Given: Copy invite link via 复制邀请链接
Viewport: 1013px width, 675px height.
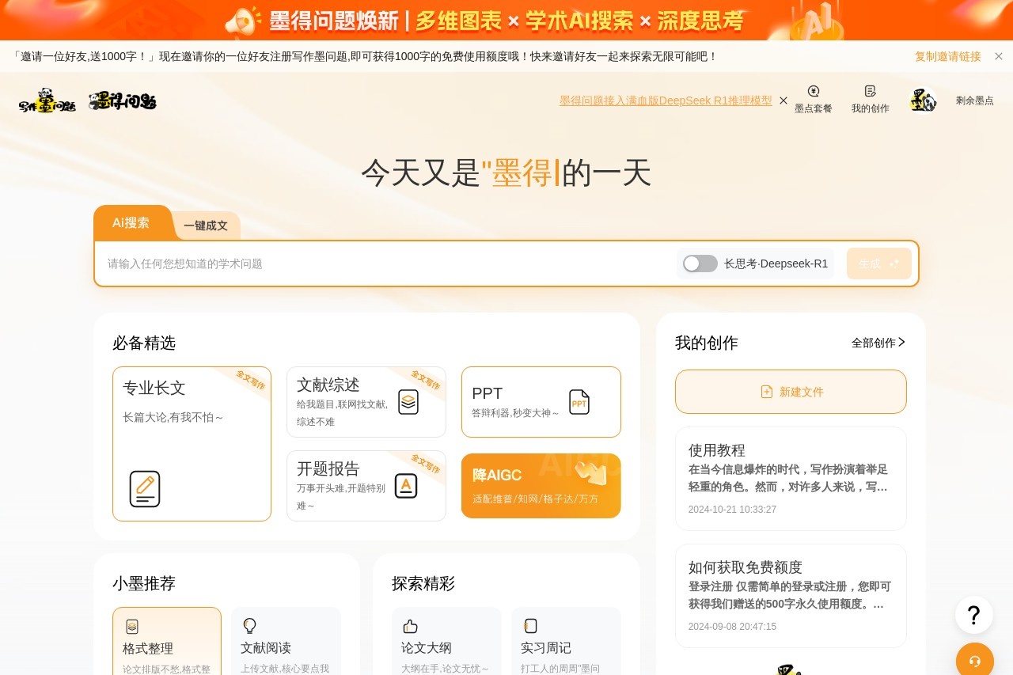Looking at the screenshot, I should coord(947,56).
